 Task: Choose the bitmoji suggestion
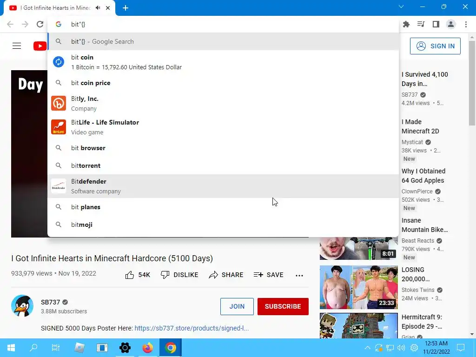tap(223, 225)
